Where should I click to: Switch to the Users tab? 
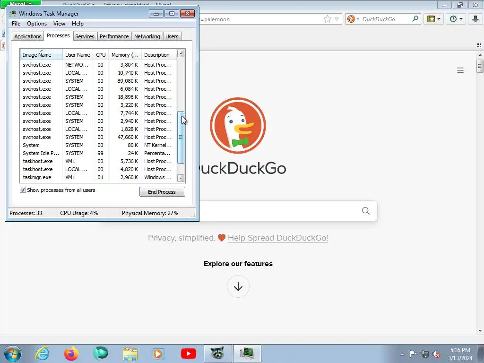(x=172, y=36)
